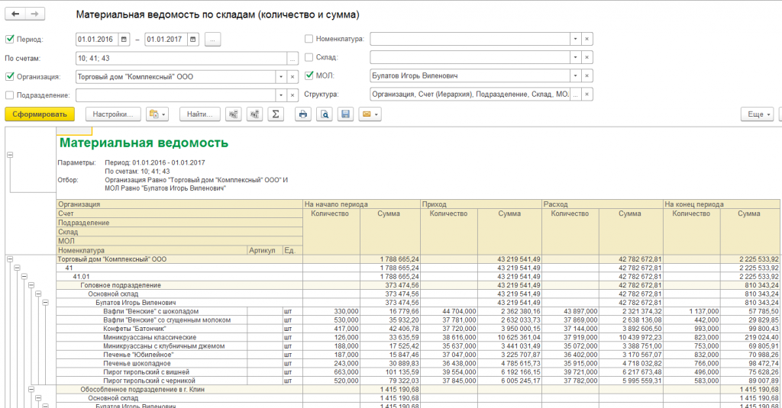Open the Организация dropdown list

coord(281,77)
